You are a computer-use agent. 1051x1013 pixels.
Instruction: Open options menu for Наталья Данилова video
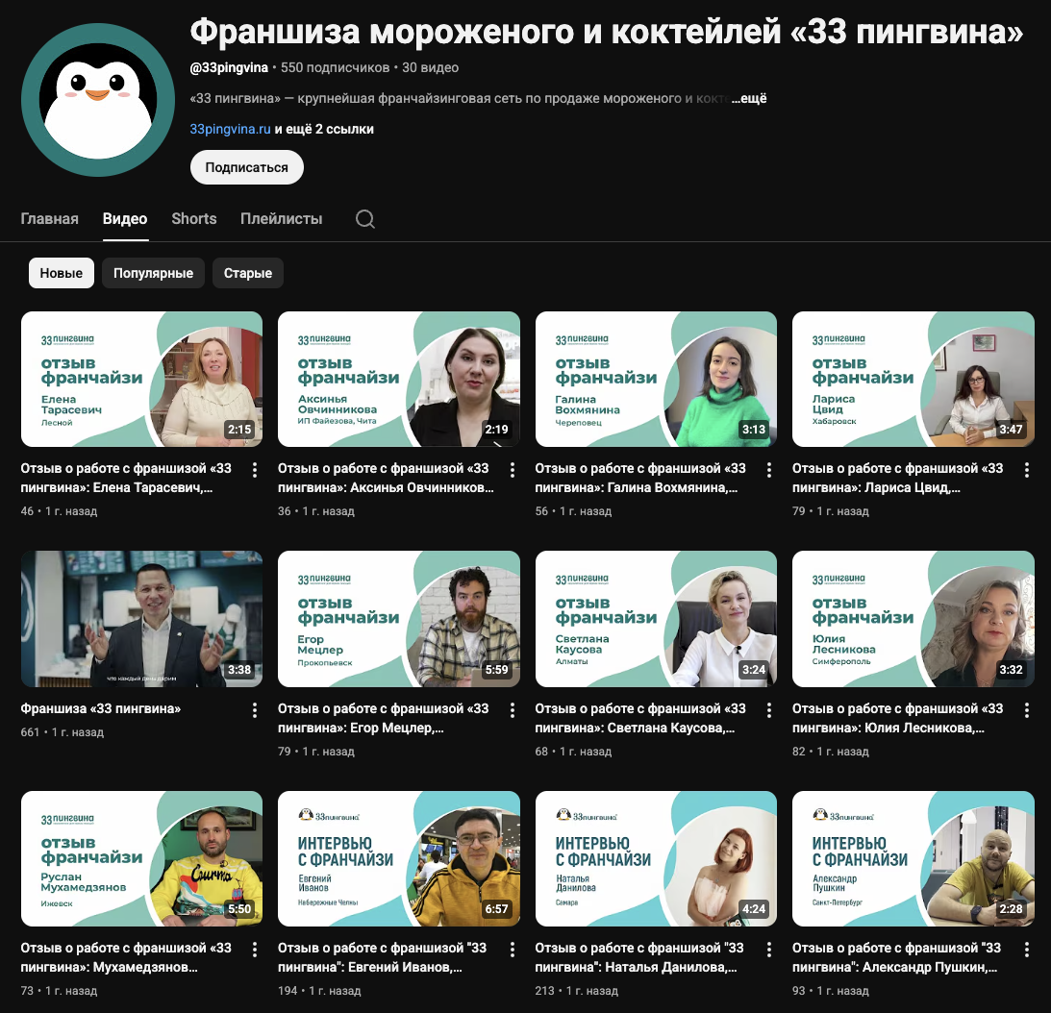tap(769, 950)
